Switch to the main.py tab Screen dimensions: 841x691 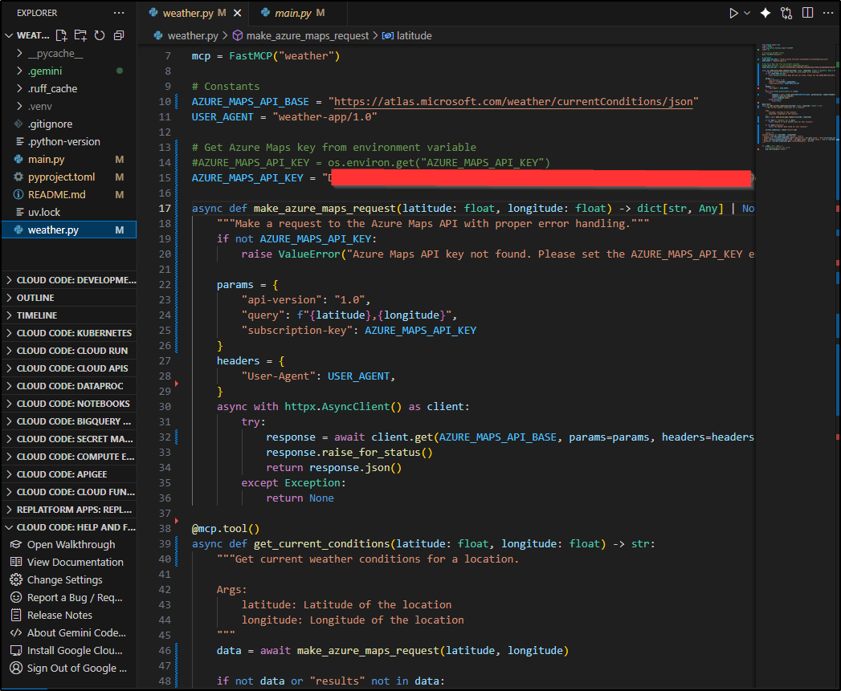click(293, 14)
